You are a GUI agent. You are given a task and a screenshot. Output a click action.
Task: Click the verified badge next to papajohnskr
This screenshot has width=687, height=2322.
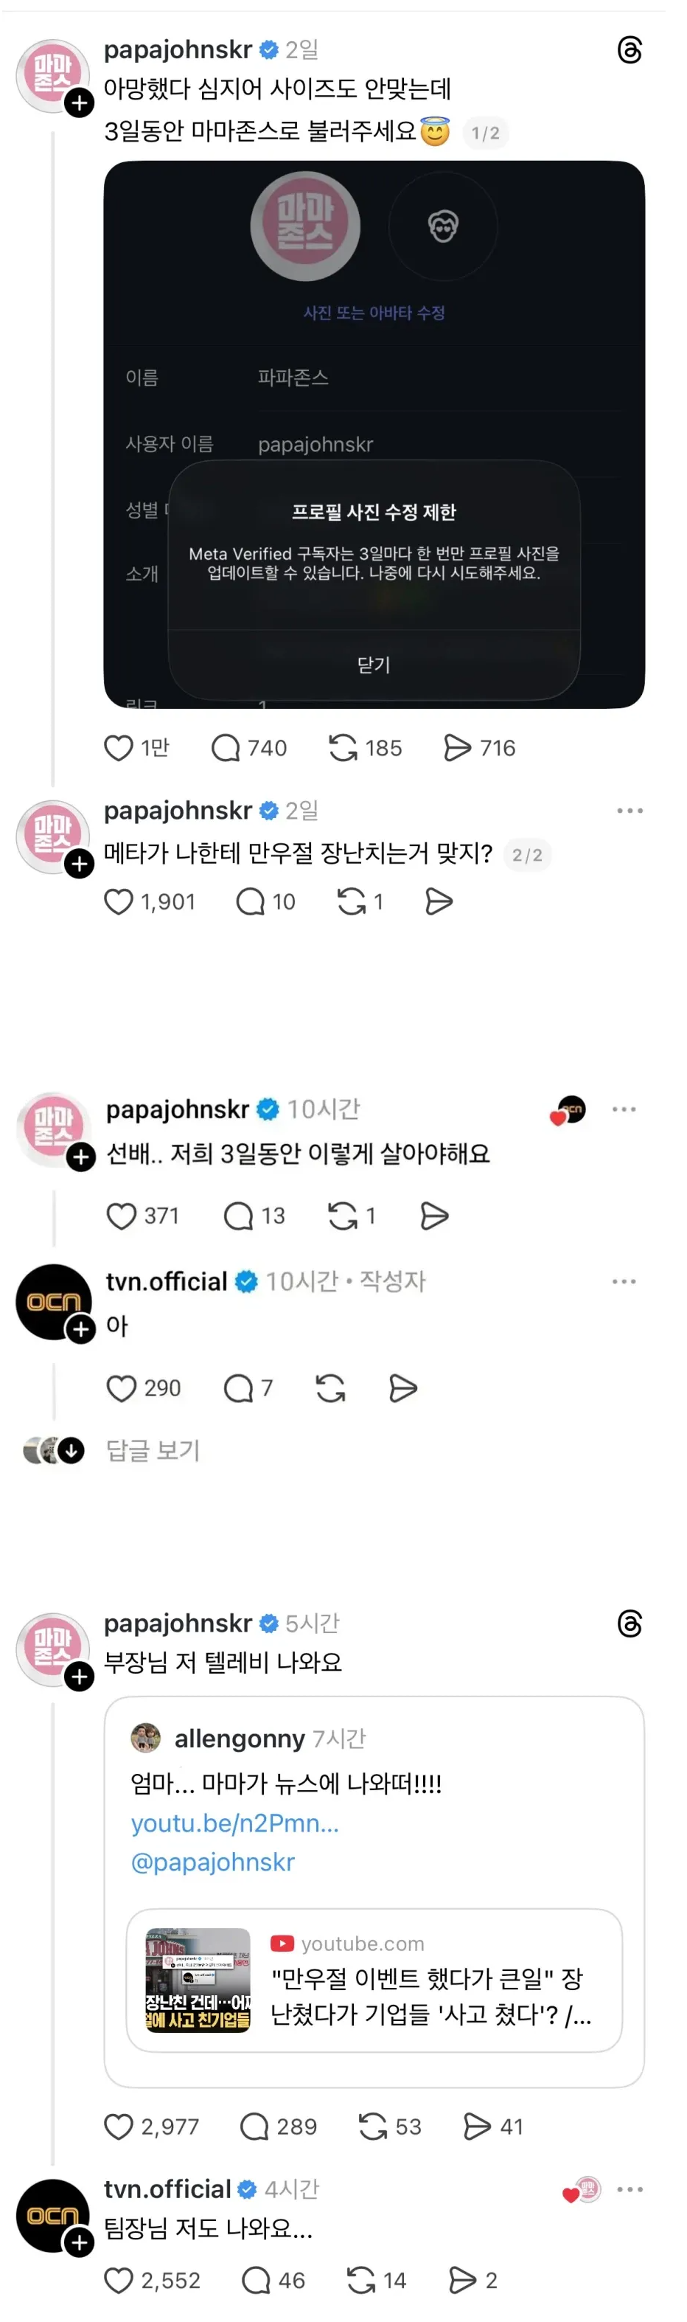point(267,50)
